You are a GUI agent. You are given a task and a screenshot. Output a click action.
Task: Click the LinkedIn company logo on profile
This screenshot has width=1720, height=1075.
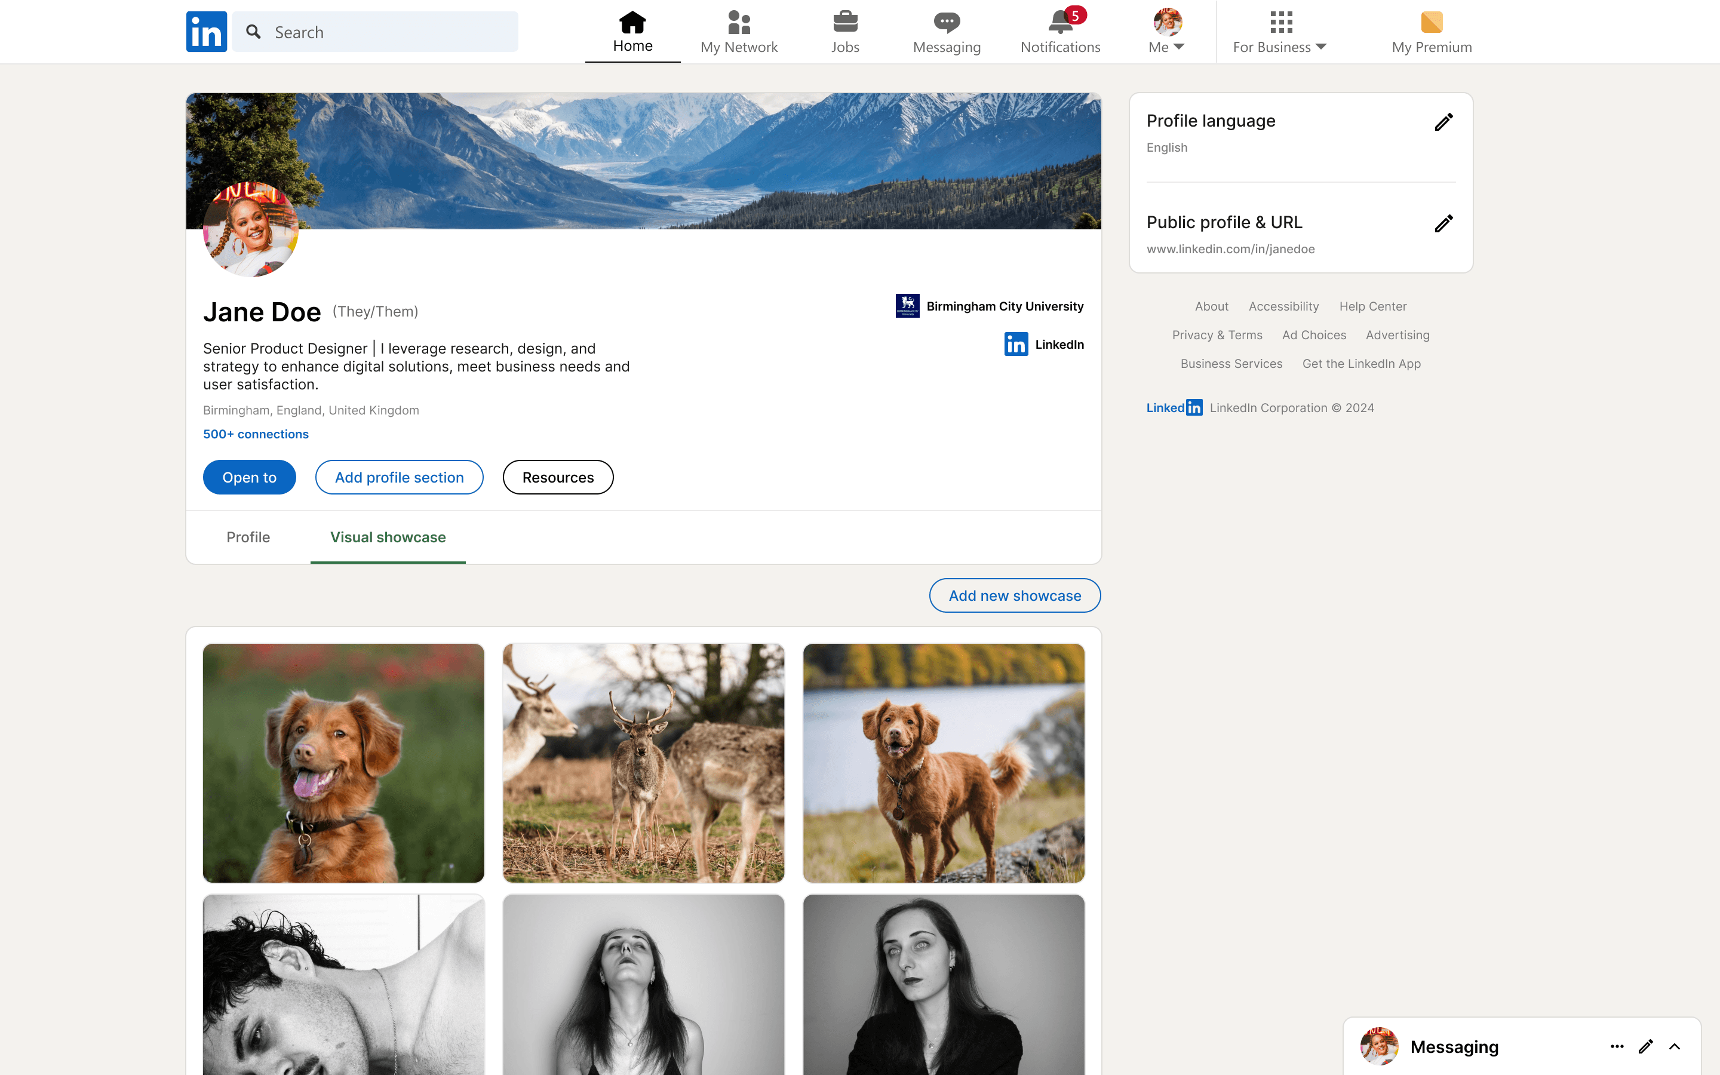[x=1016, y=344]
